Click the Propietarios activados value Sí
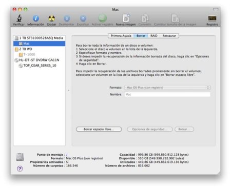This screenshot has height=189, width=231. pyautogui.click(x=67, y=162)
